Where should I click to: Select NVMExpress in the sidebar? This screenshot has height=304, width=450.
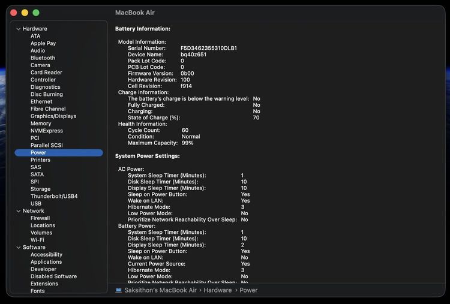[46, 131]
